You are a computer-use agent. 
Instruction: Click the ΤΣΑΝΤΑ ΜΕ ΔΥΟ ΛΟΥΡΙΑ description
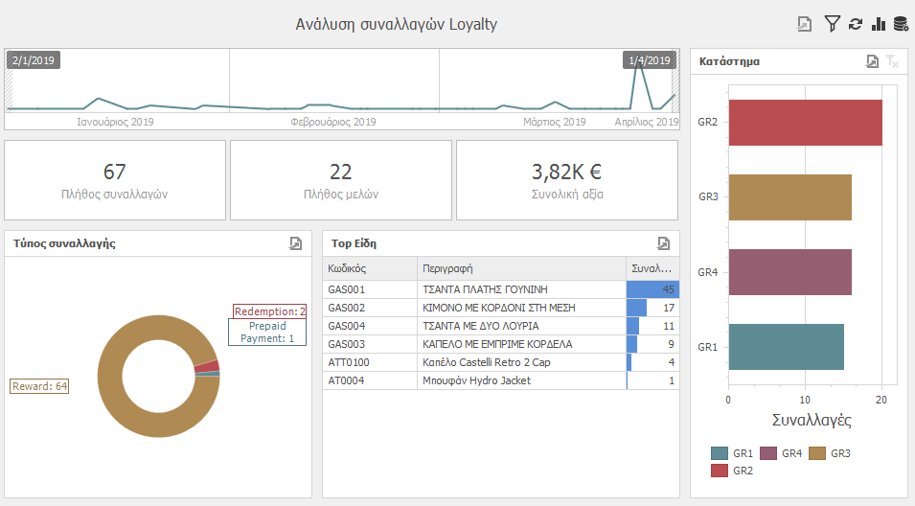click(x=481, y=326)
